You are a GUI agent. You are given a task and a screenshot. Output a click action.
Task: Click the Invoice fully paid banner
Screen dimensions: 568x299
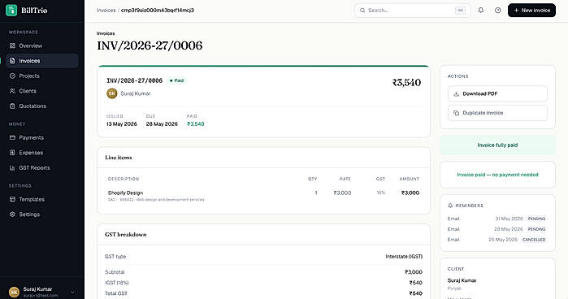(497, 145)
